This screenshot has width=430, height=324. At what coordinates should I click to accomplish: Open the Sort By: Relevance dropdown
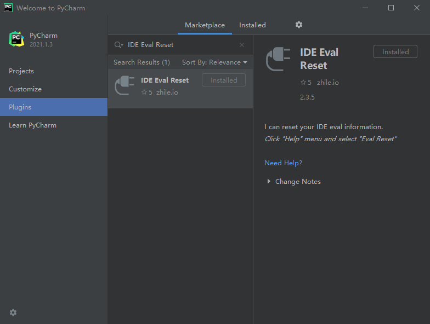click(214, 62)
